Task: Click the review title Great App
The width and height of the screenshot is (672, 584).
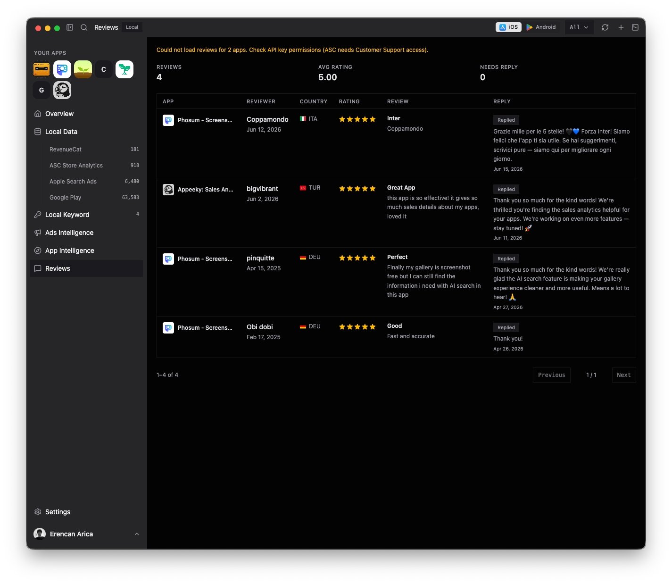Action: (401, 188)
